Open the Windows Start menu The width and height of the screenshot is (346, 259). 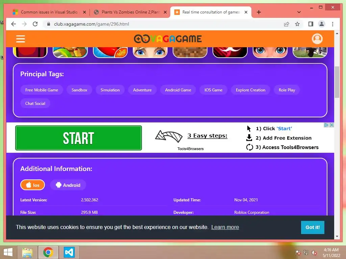8,252
